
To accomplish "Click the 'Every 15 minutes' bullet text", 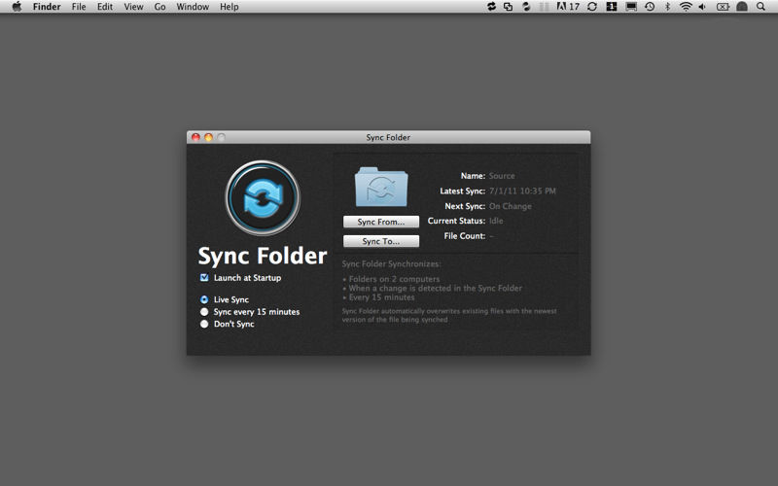I will click(x=381, y=297).
